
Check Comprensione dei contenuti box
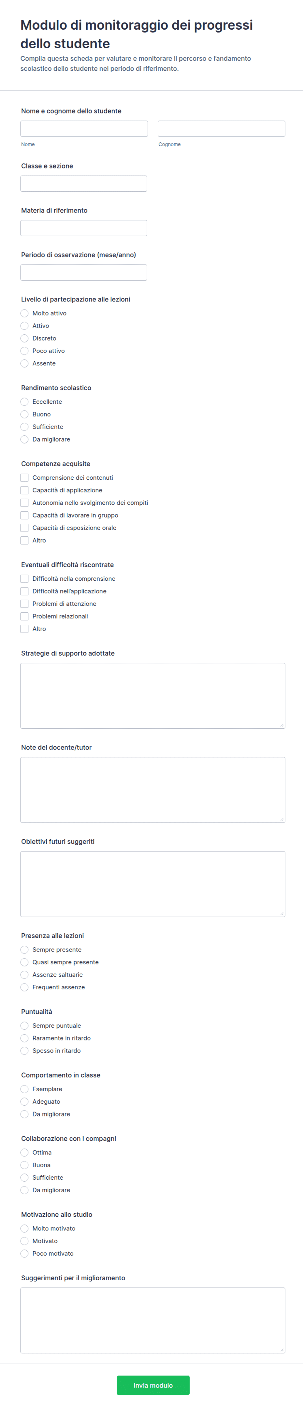pos(25,478)
